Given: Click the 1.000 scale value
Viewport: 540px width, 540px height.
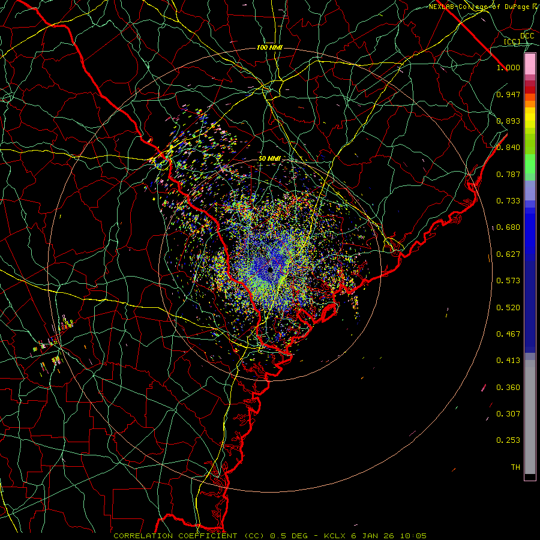Looking at the screenshot, I should click(x=508, y=67).
